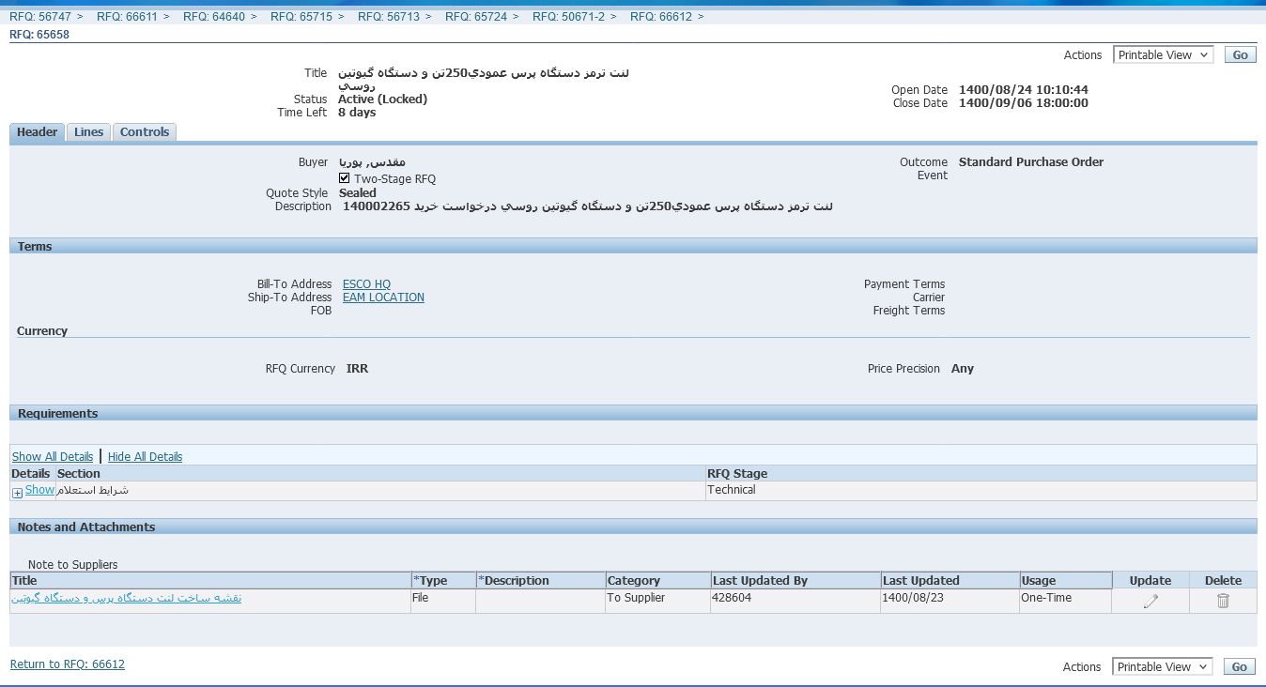Viewport: 1266px width, 687px height.
Task: Select the Header tab
Action: click(x=38, y=132)
